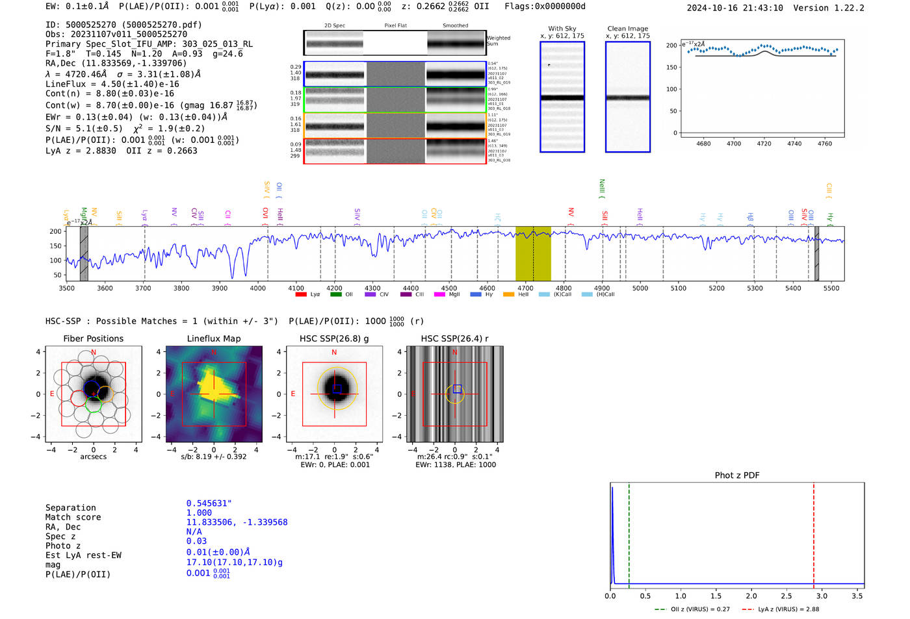Select the red-bordered 2D spectrum row
Screen dimensions: 910x619
[x=395, y=151]
